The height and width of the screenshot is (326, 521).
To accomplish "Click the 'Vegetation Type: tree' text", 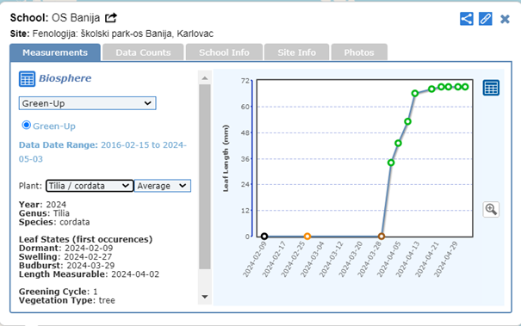I will click(67, 300).
